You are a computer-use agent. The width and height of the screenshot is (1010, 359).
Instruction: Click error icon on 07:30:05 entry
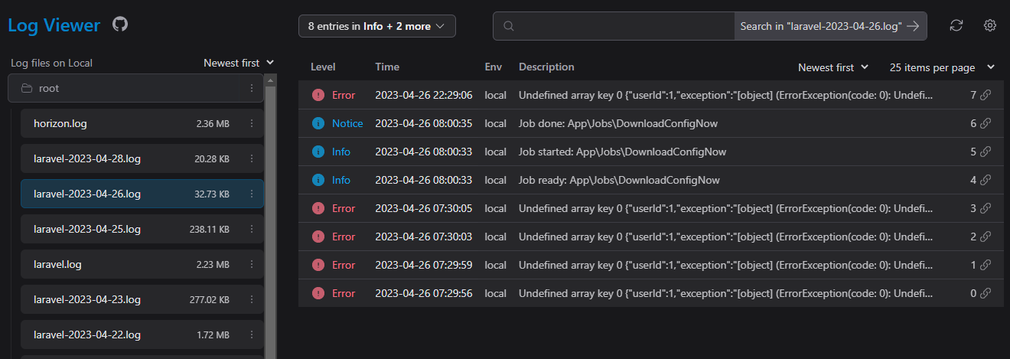318,208
